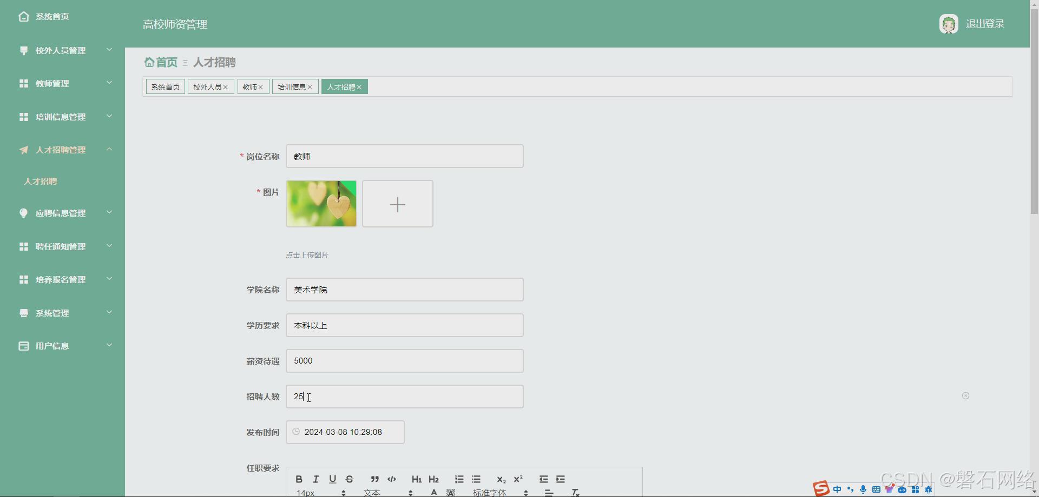Switch to 系统首页 tab
Image resolution: width=1039 pixels, height=497 pixels.
click(165, 87)
